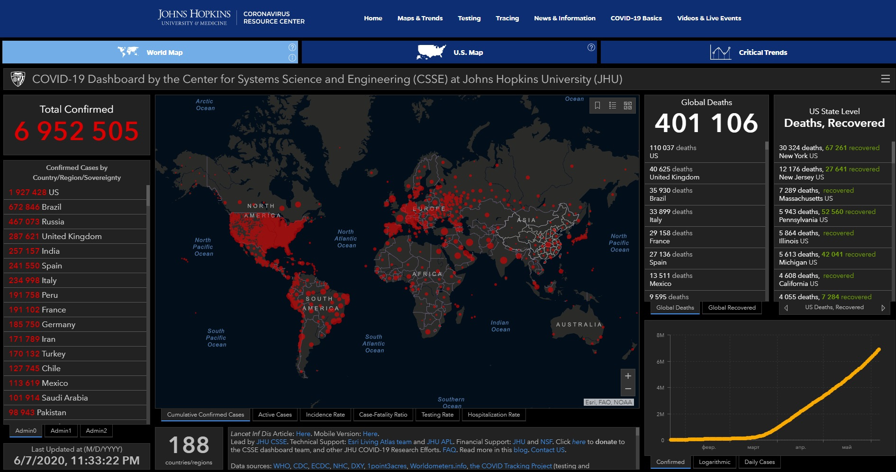
Task: Open the Worldometers.info data source link
Action: click(x=438, y=466)
